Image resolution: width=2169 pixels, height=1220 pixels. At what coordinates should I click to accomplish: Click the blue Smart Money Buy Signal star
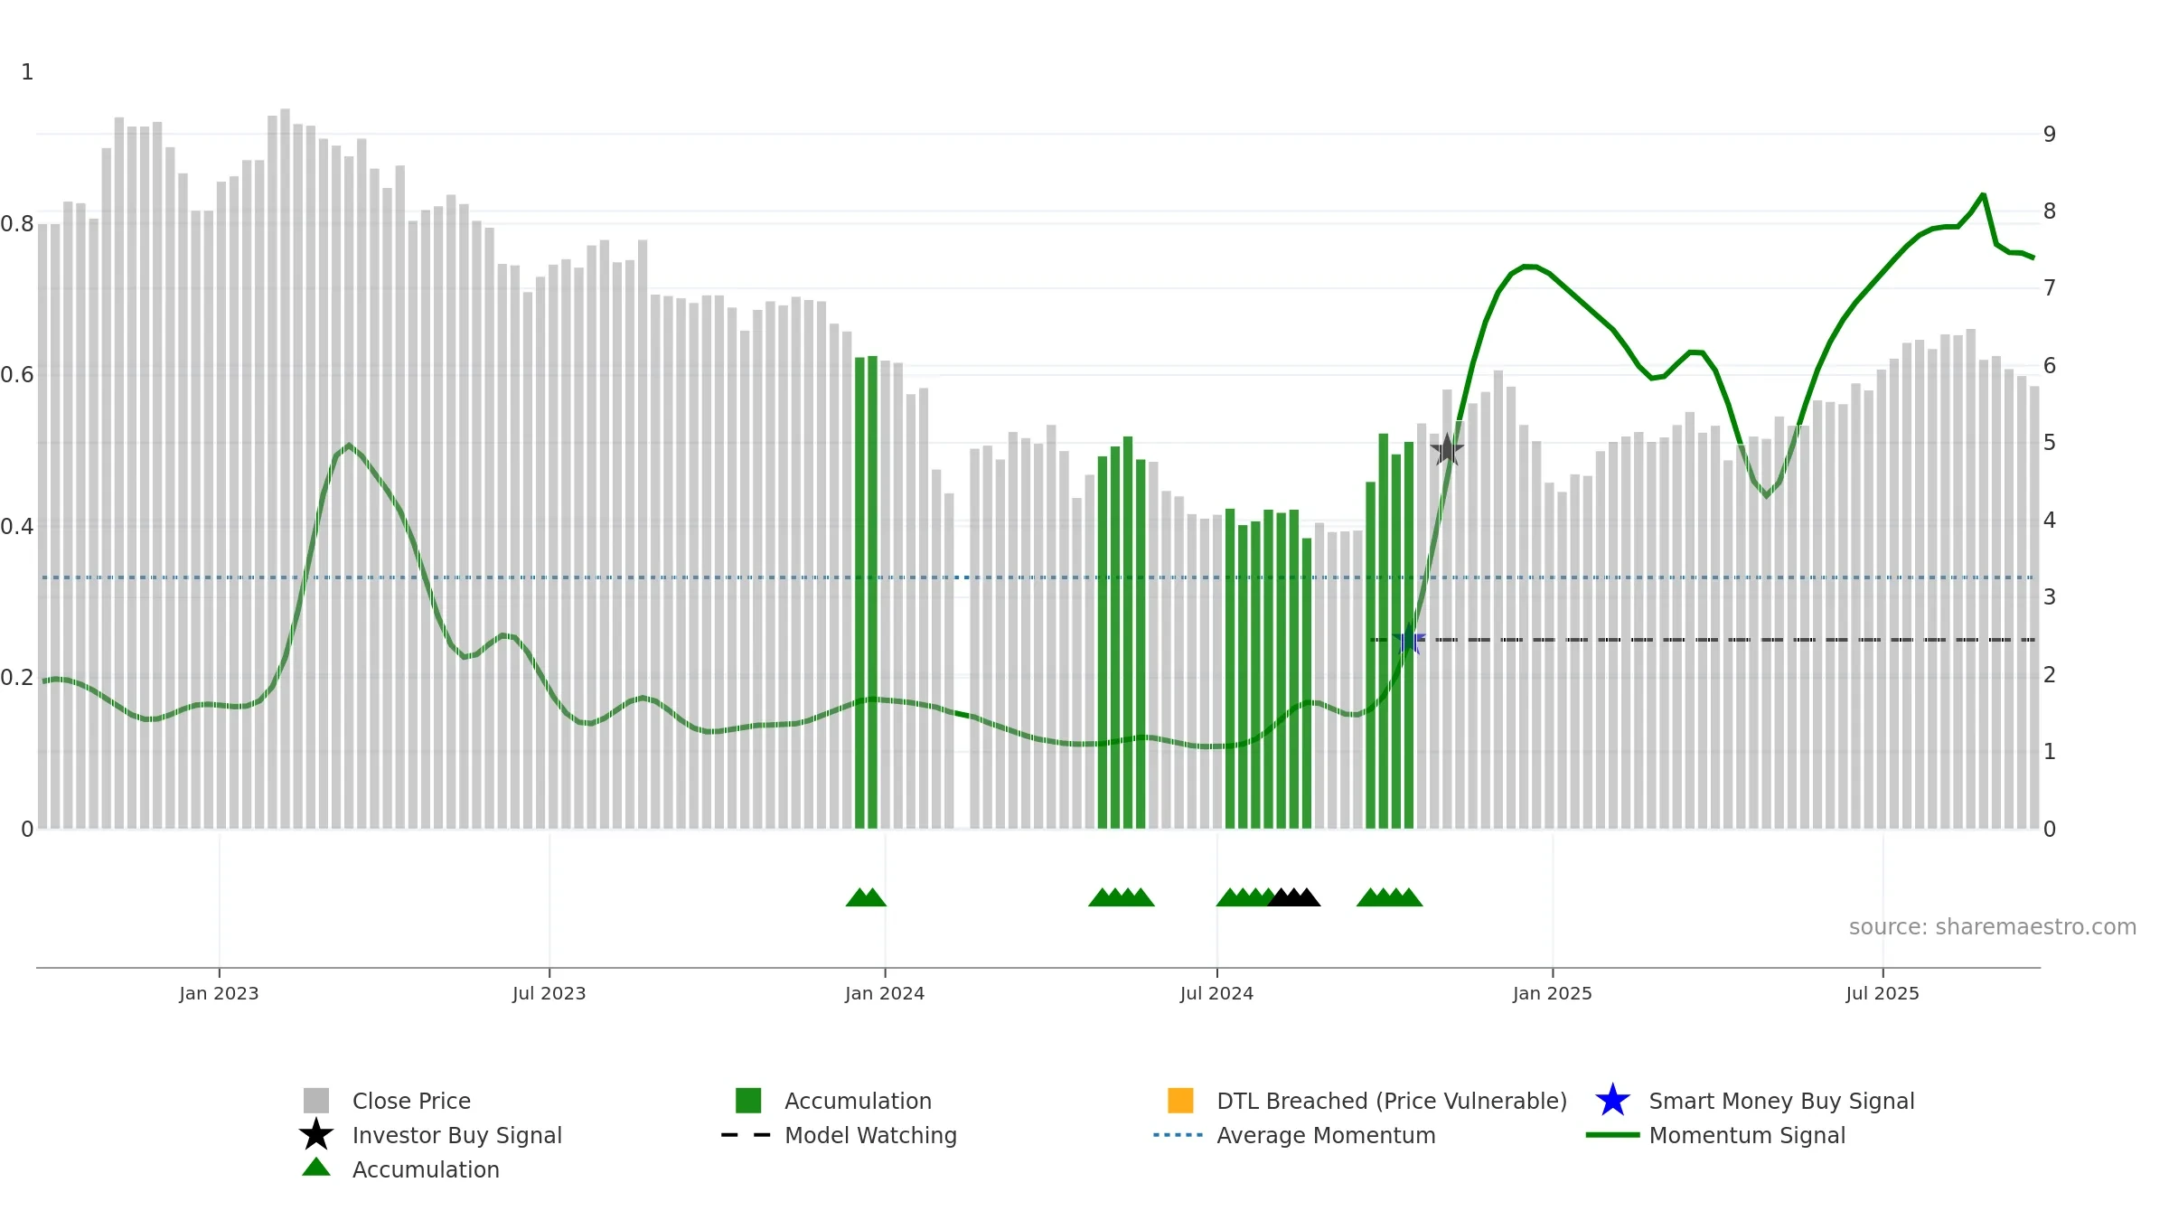point(1612,1101)
